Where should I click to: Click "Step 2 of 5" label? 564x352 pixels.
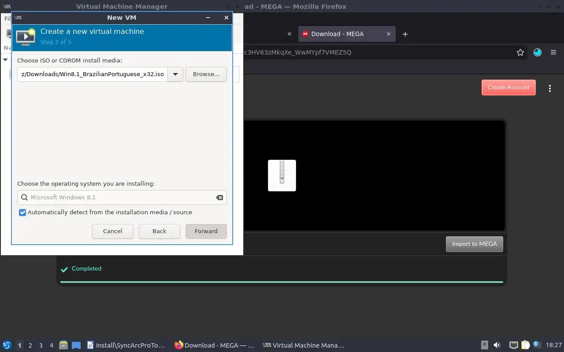56,42
